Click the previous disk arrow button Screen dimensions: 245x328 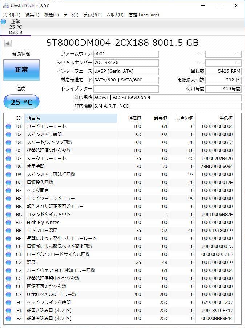coord(8,44)
